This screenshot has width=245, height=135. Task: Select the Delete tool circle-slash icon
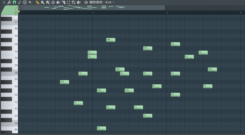pyautogui.click(x=53, y=3)
